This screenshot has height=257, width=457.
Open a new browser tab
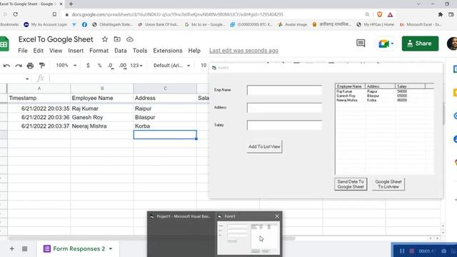[x=71, y=4]
